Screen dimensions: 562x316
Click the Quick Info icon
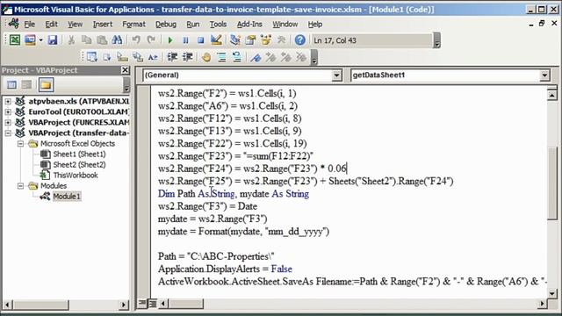(122, 57)
